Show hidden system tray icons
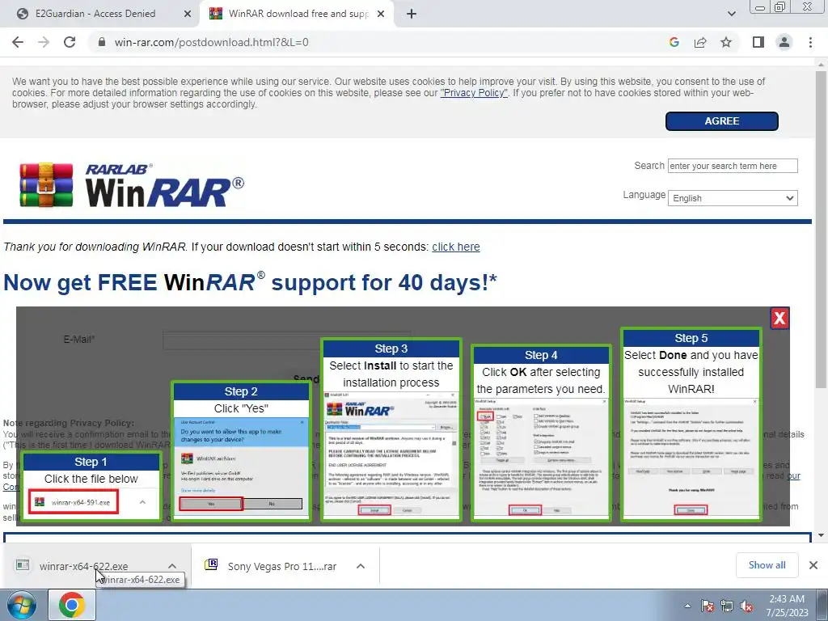Screen dimensions: 828x621 pos(687,606)
